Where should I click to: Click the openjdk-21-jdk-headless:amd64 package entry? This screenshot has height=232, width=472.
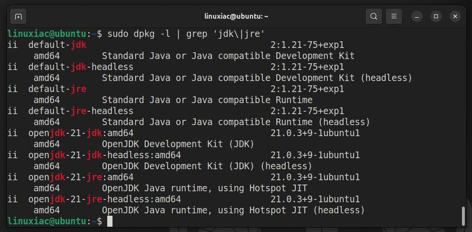104,155
